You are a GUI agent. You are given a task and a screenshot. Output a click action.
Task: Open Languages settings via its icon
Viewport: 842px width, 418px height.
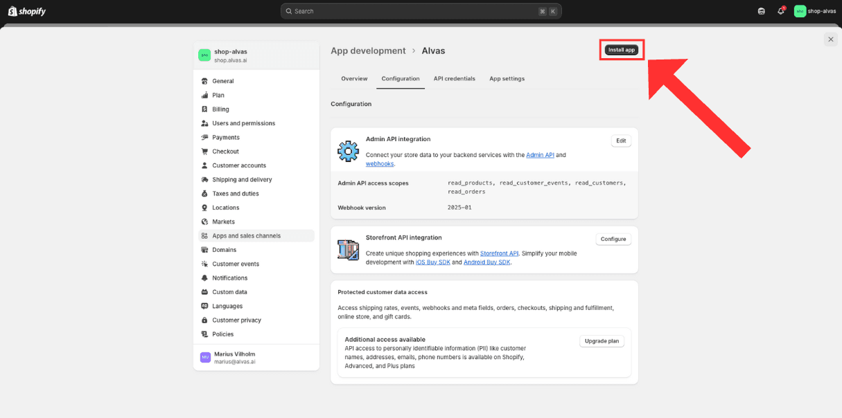204,307
